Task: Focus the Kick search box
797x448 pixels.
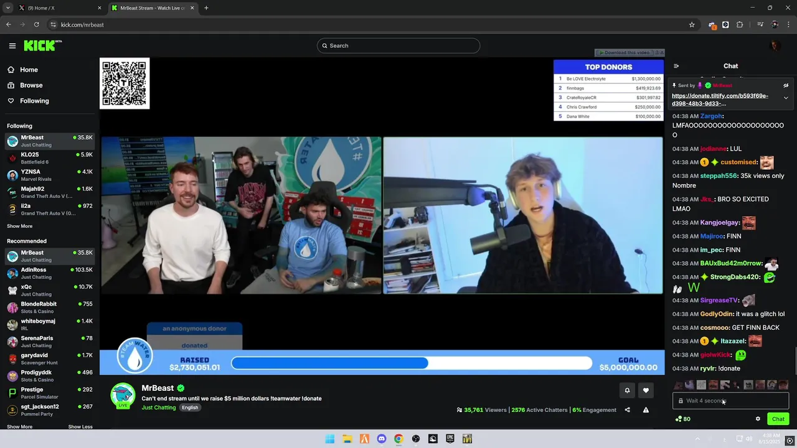Action: click(398, 45)
